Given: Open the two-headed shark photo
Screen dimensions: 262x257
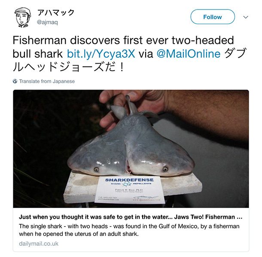Looking at the screenshot, I should [x=131, y=149].
